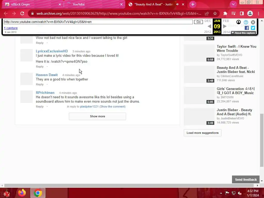
Task: Expand About this capture
Action: pos(243,33)
